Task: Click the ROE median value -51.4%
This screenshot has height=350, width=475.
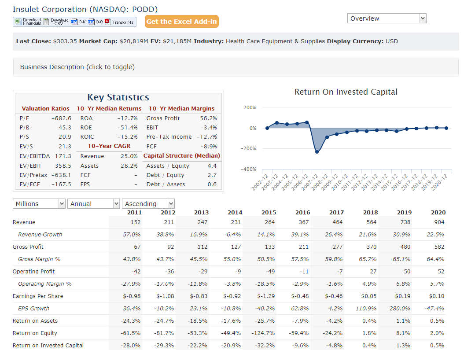Action: 128,128
